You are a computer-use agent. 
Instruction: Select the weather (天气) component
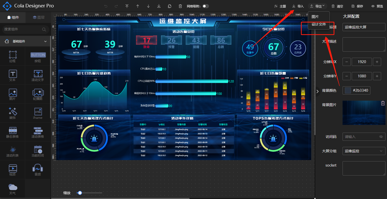click(x=13, y=189)
